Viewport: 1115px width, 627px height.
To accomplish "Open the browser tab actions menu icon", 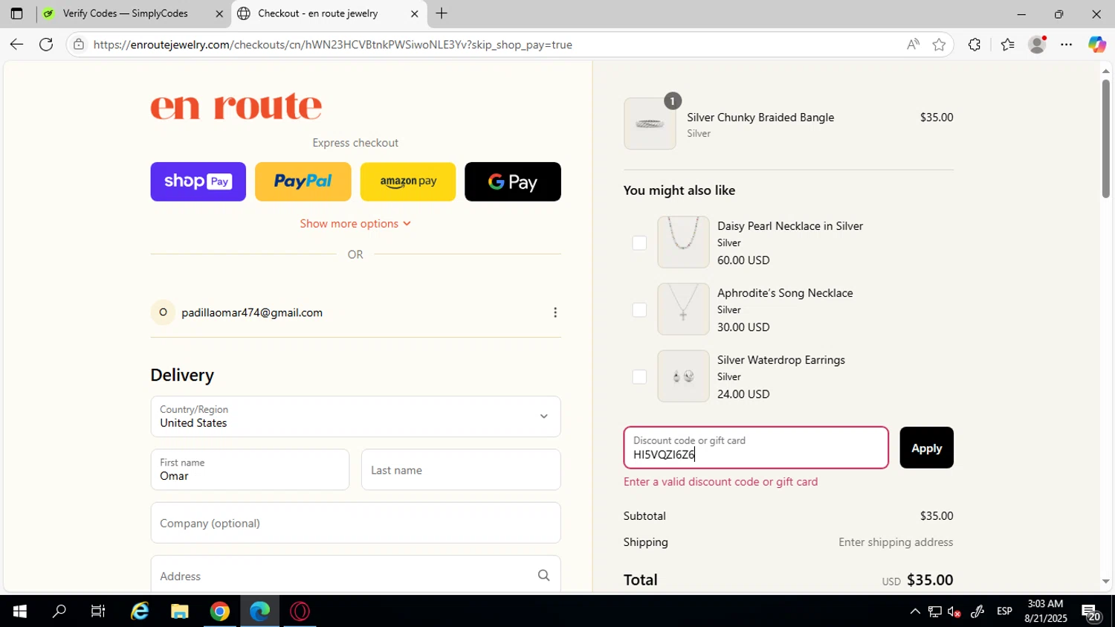I will pos(16,13).
